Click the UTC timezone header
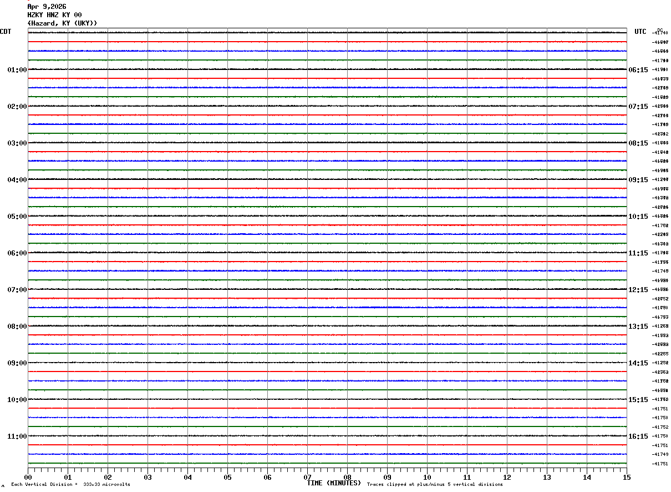 (x=640, y=32)
